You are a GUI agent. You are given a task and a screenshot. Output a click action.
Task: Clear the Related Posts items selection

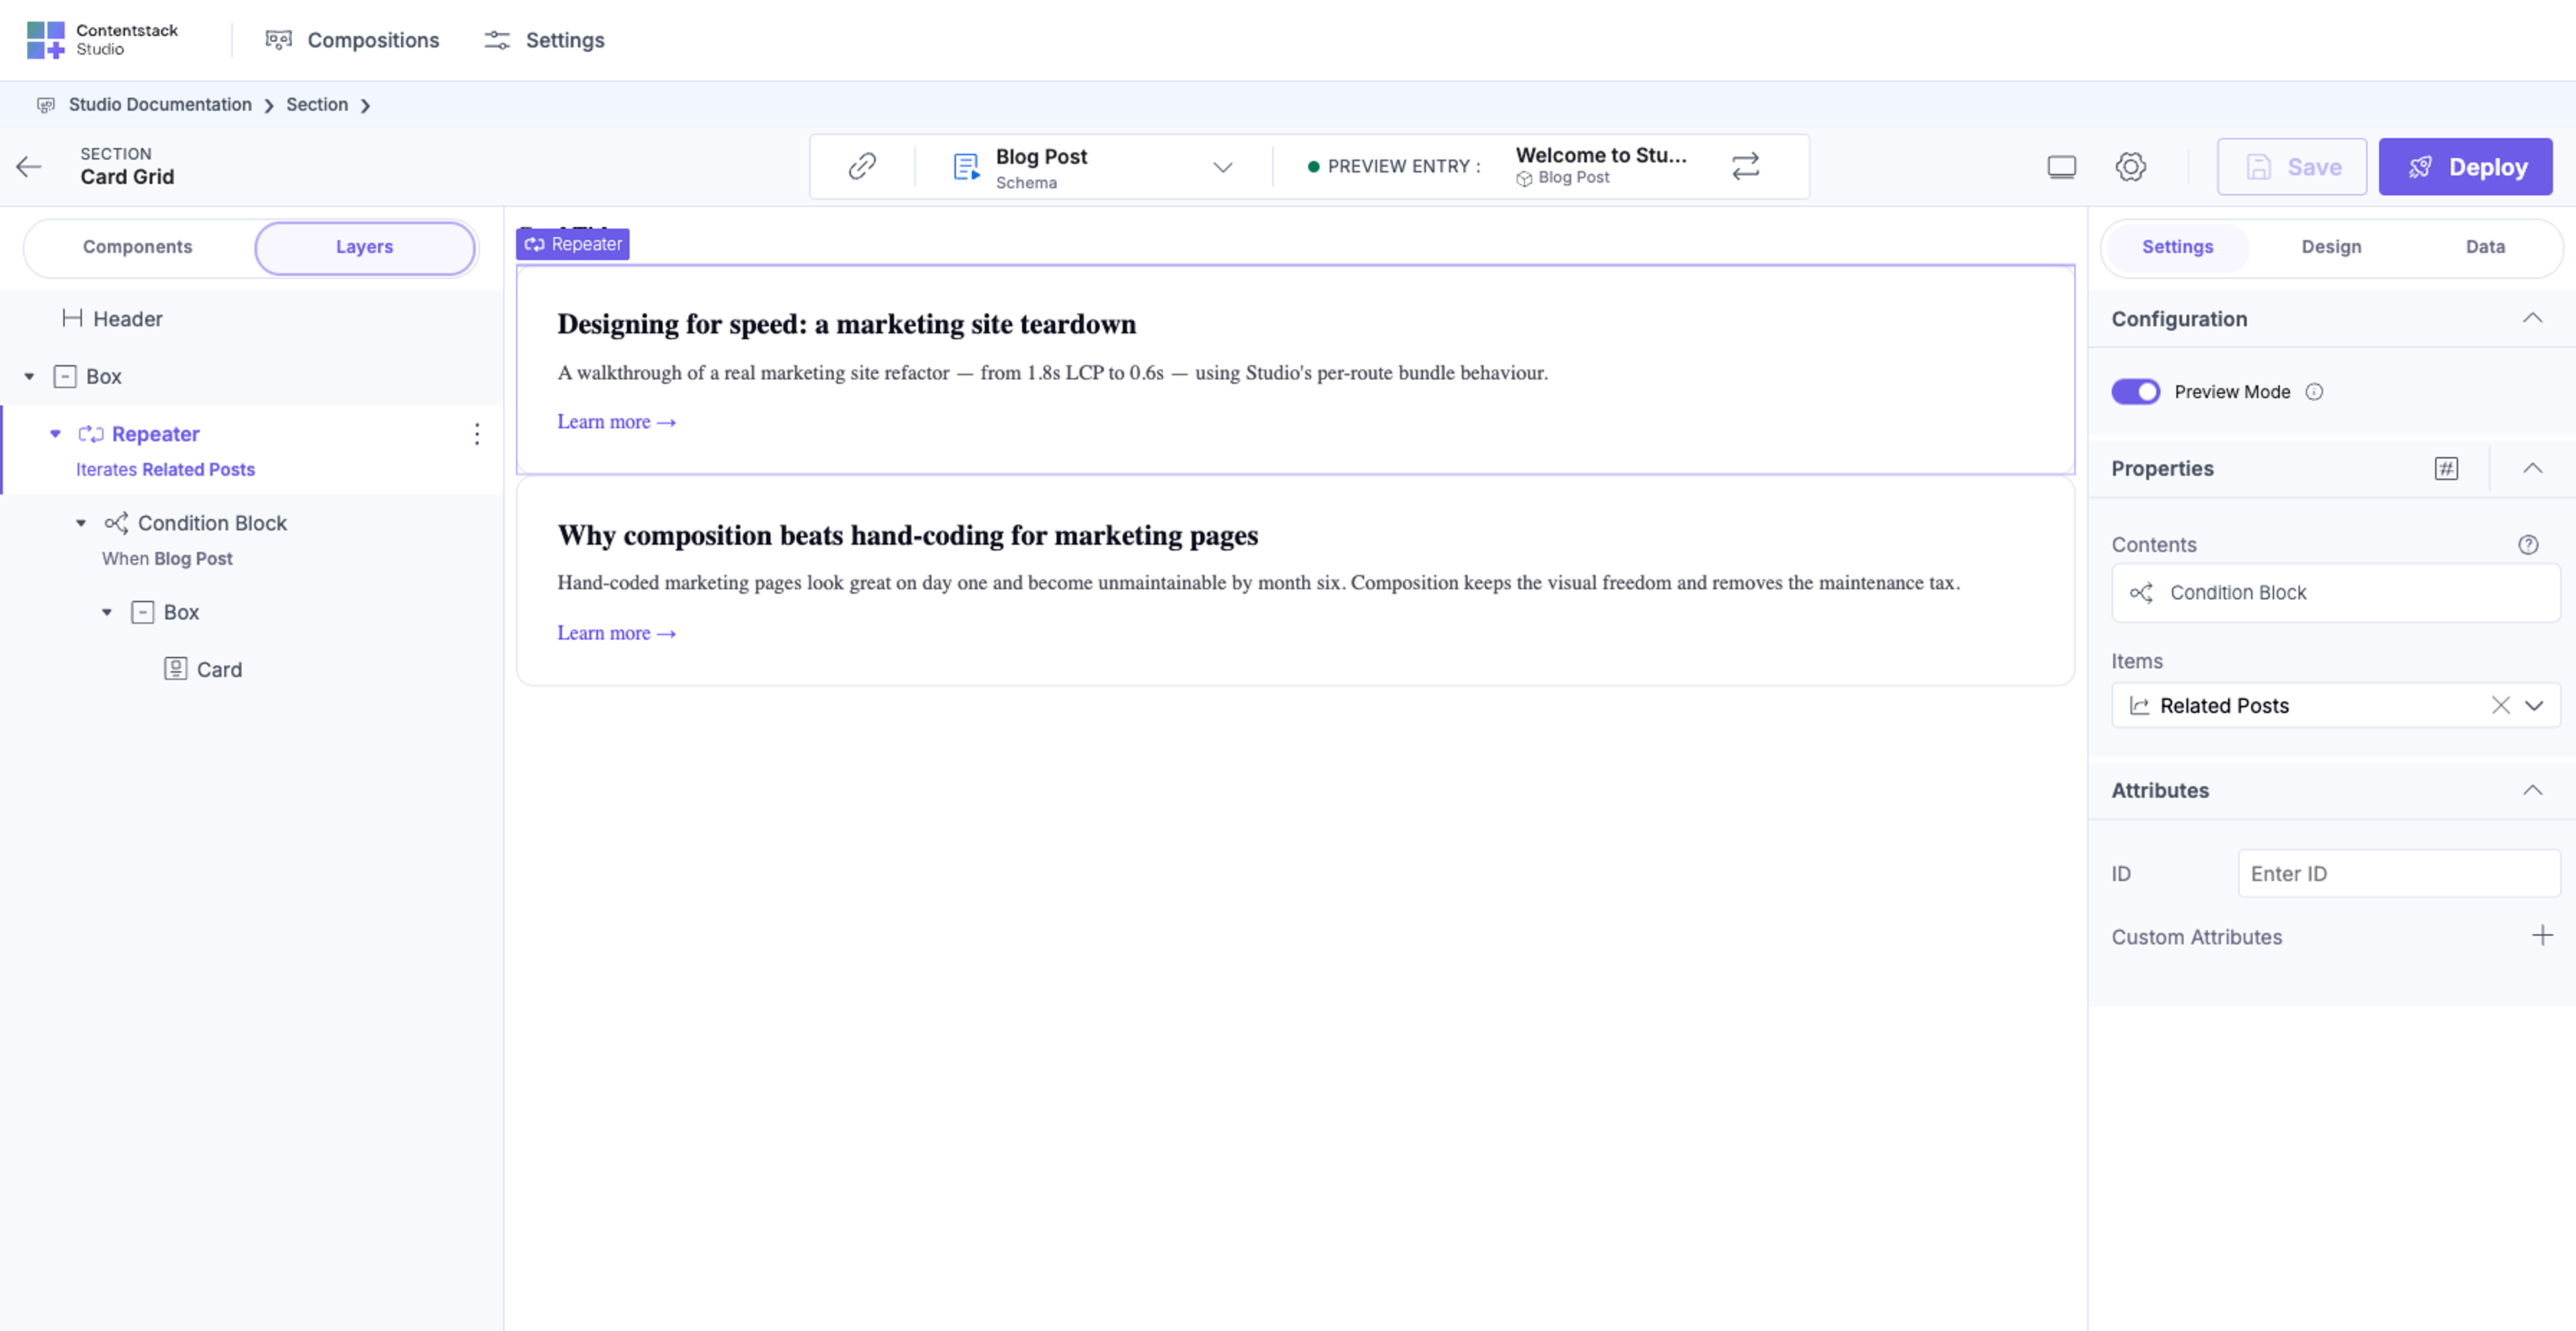coord(2500,705)
